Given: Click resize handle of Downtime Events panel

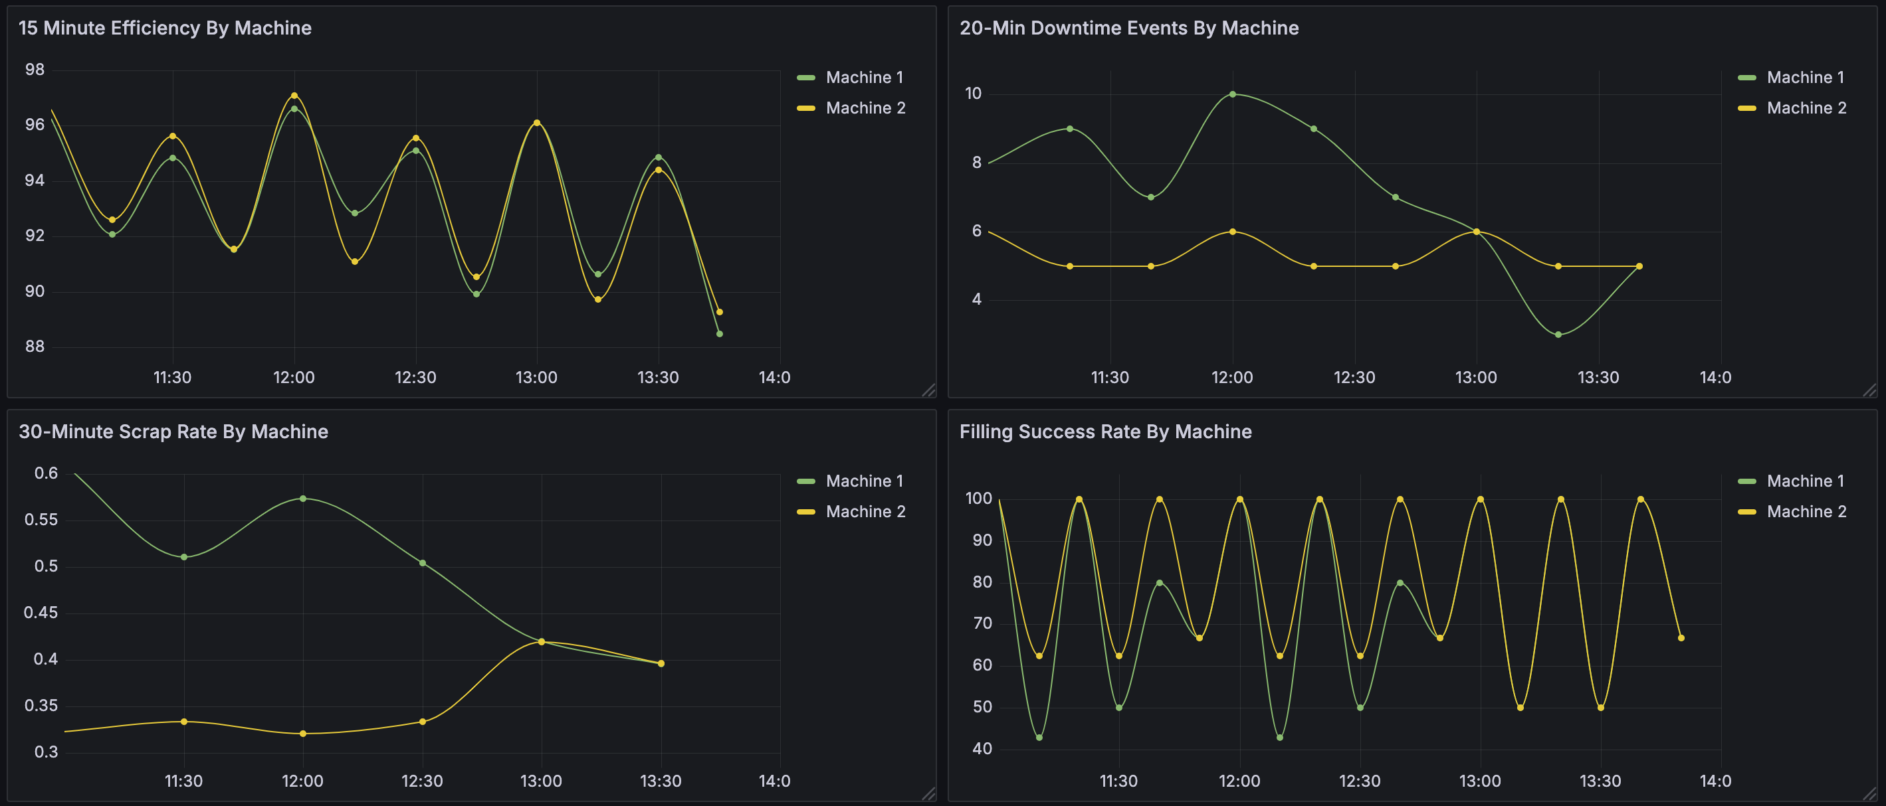Looking at the screenshot, I should pyautogui.click(x=1870, y=390).
